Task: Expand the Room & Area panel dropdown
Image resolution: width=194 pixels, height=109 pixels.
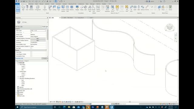Action: point(115,13)
